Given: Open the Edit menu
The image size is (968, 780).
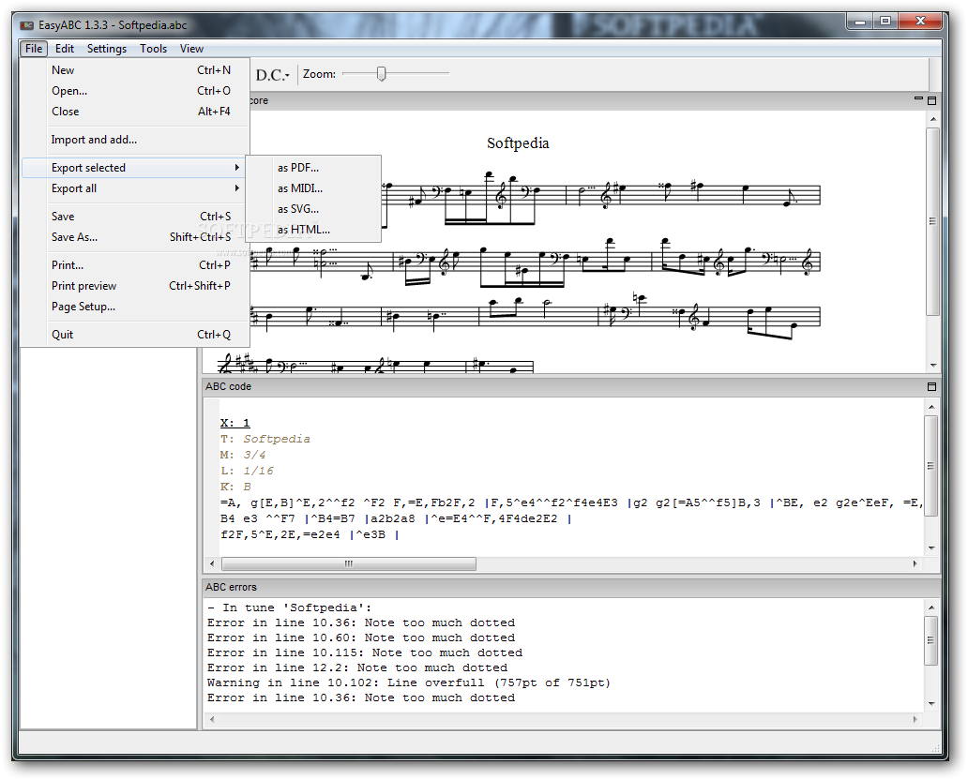Looking at the screenshot, I should 64,49.
